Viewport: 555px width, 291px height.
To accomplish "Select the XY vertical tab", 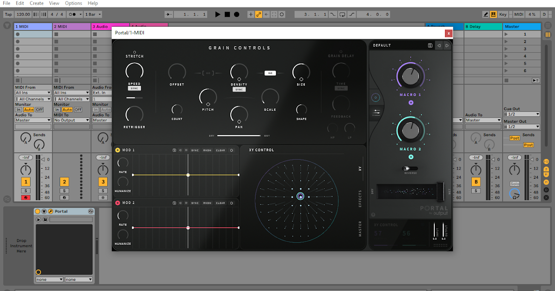I will [361, 169].
